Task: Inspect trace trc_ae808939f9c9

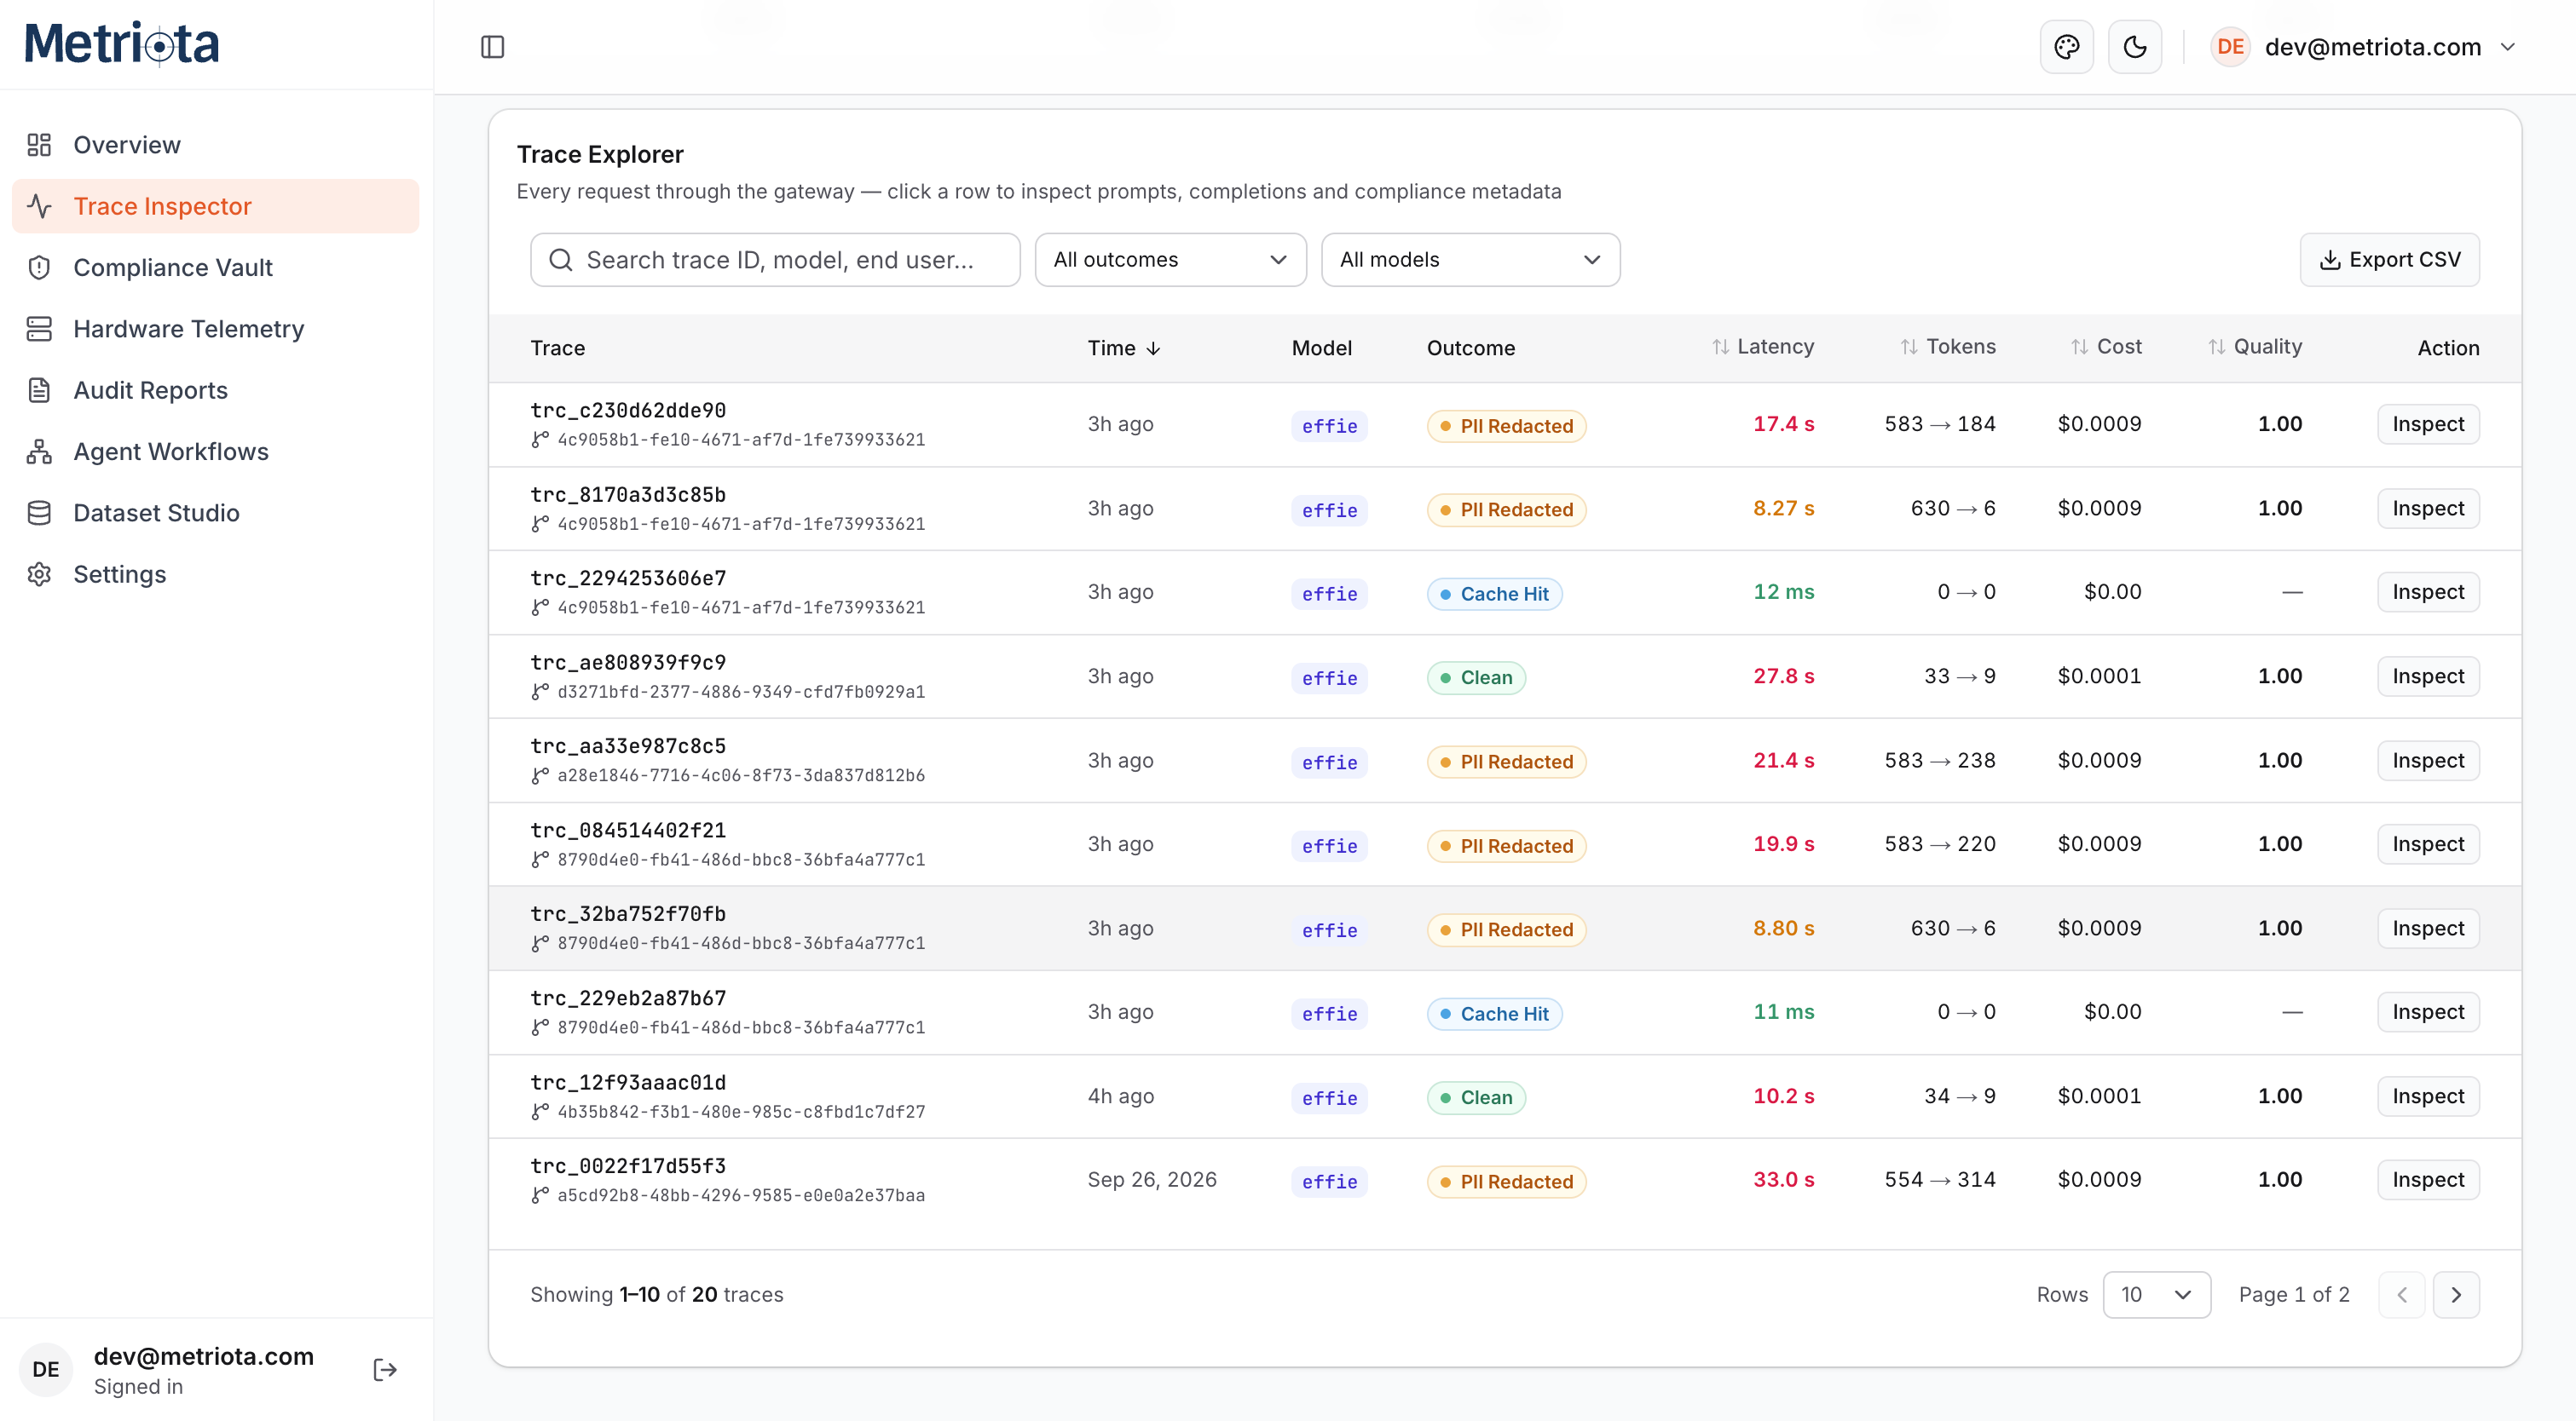Action: 2427,676
